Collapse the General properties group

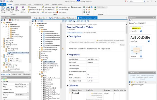click(x=2, y=82)
